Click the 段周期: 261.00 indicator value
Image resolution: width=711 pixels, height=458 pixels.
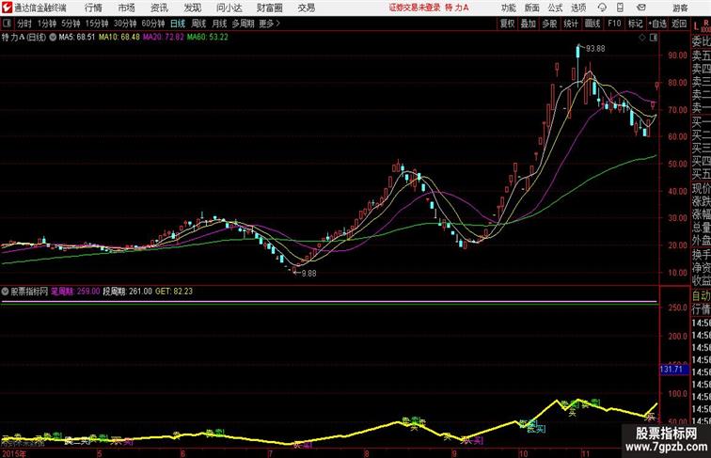tap(127, 292)
